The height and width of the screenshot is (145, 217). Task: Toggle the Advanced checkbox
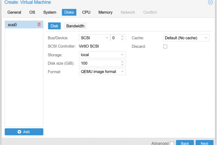(172, 144)
